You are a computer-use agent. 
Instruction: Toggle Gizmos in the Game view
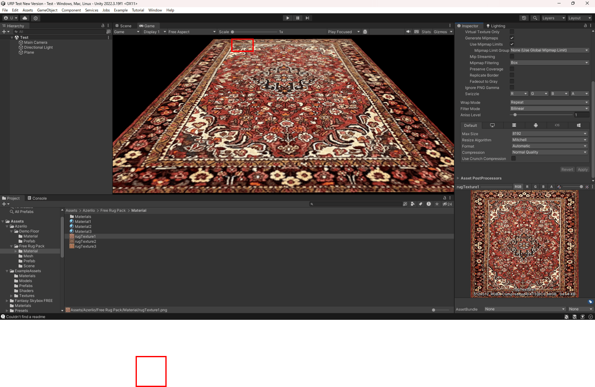coord(440,32)
